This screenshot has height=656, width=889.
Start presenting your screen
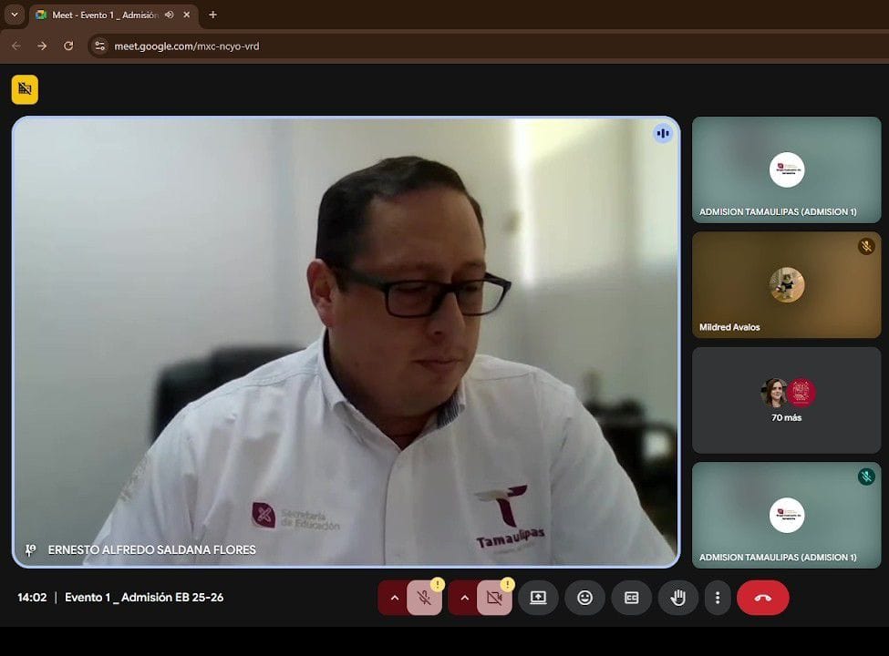tap(538, 598)
